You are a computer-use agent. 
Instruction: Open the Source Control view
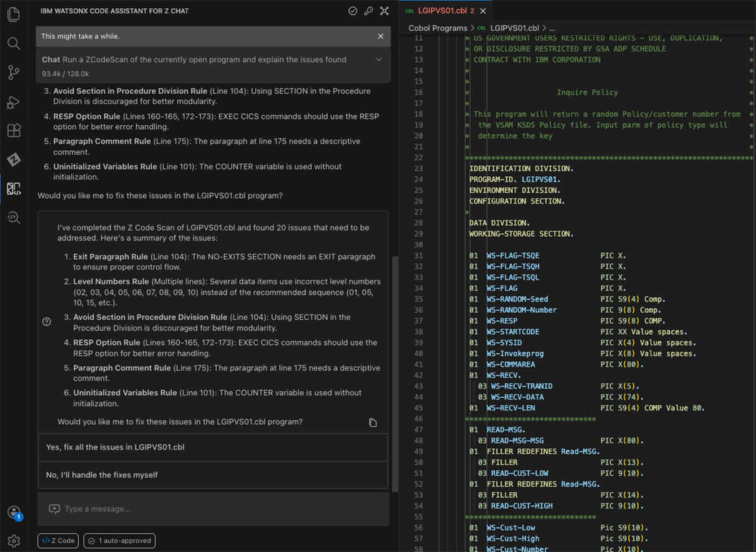click(13, 73)
